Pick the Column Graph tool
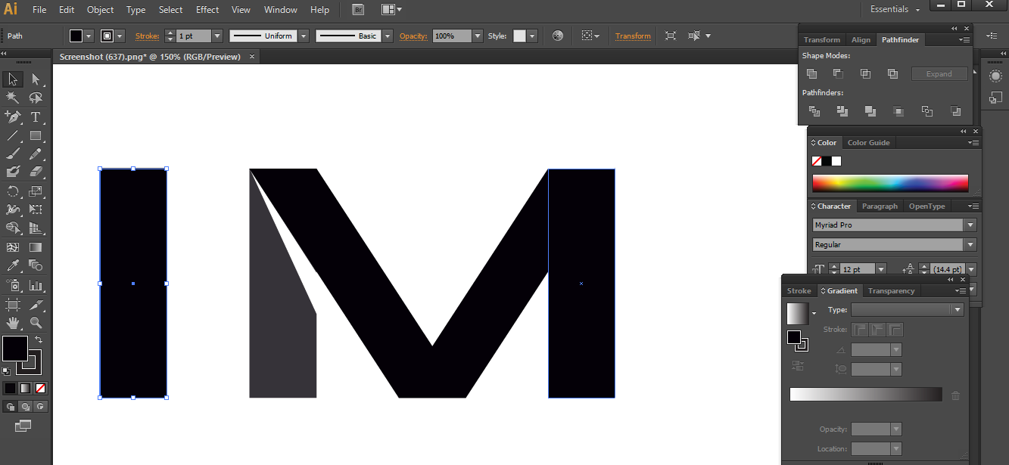This screenshot has width=1009, height=465. click(x=36, y=285)
